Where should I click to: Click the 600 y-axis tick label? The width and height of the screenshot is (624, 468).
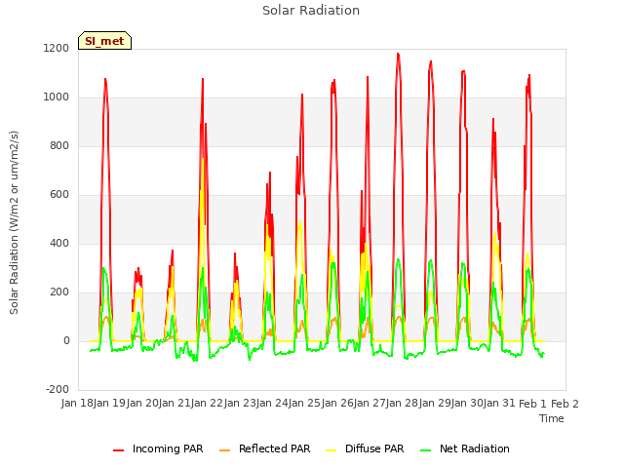pyautogui.click(x=59, y=195)
